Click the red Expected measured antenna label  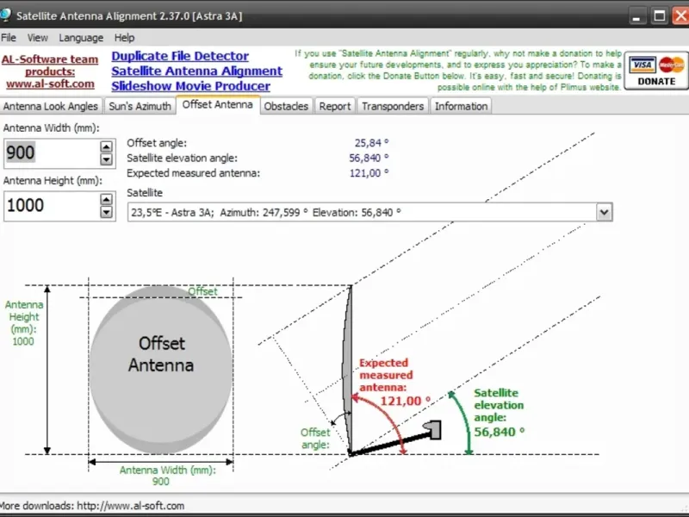pos(387,375)
